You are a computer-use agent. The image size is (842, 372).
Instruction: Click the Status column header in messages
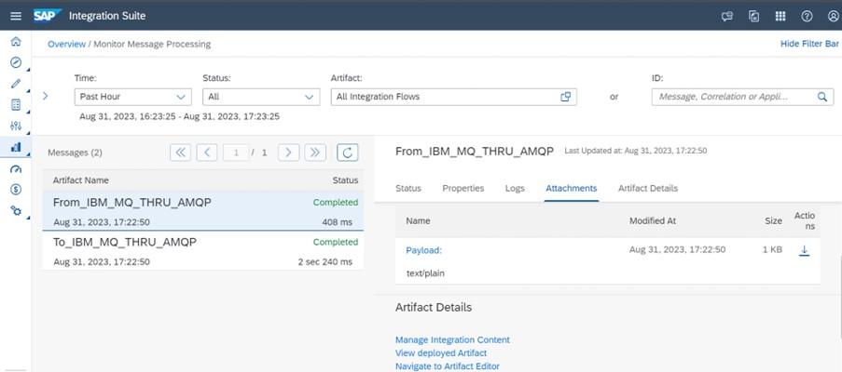[345, 180]
